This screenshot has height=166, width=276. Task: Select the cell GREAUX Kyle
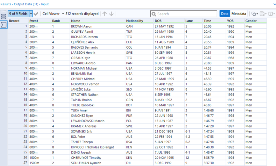click(98, 58)
